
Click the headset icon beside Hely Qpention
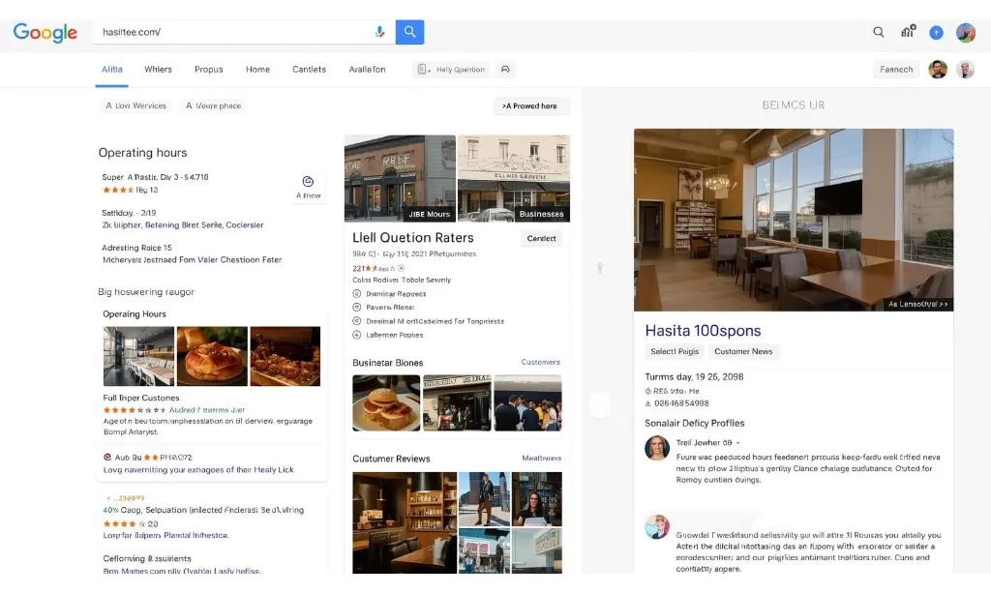pos(505,70)
